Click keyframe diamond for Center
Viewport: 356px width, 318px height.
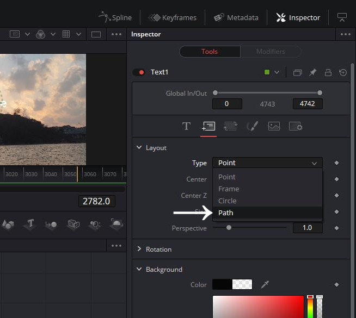[336, 179]
